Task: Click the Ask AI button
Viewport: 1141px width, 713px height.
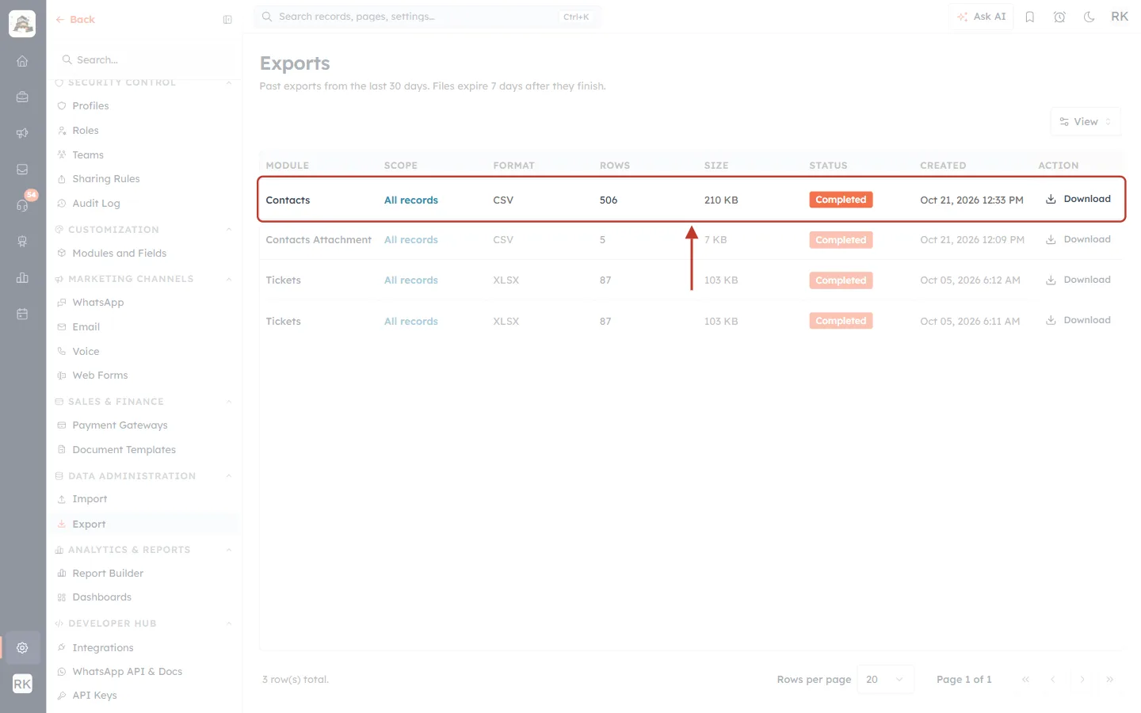Action: [x=981, y=17]
